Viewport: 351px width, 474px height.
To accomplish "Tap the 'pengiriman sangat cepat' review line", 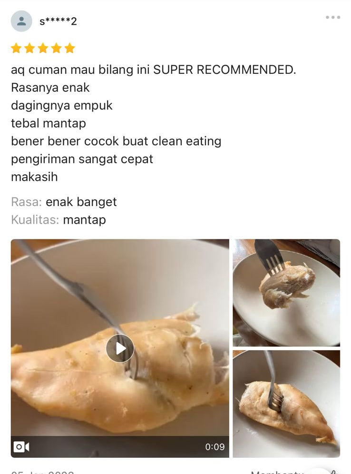I will point(82,159).
